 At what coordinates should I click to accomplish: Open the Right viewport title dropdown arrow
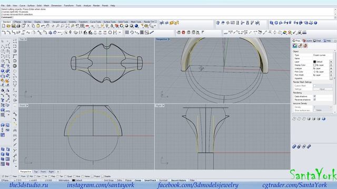(163, 106)
